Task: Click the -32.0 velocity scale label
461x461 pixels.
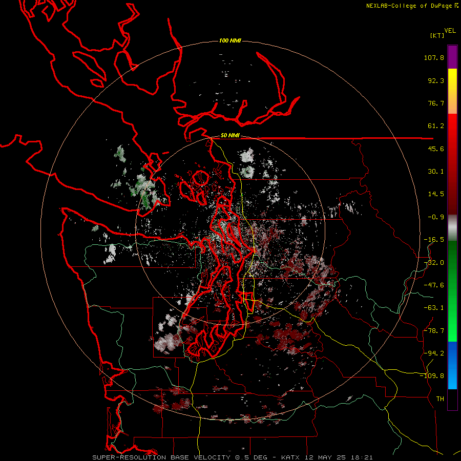Action: click(434, 263)
